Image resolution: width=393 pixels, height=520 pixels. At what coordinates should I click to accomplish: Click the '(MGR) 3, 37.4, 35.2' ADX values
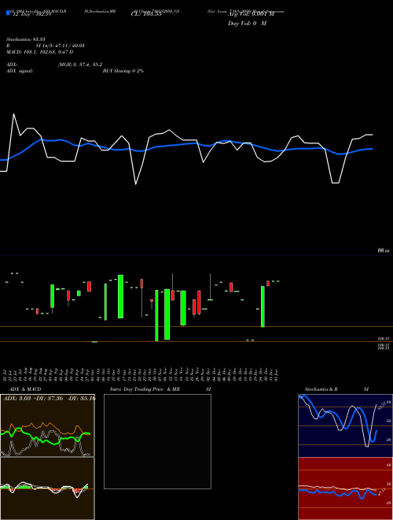tap(79, 65)
